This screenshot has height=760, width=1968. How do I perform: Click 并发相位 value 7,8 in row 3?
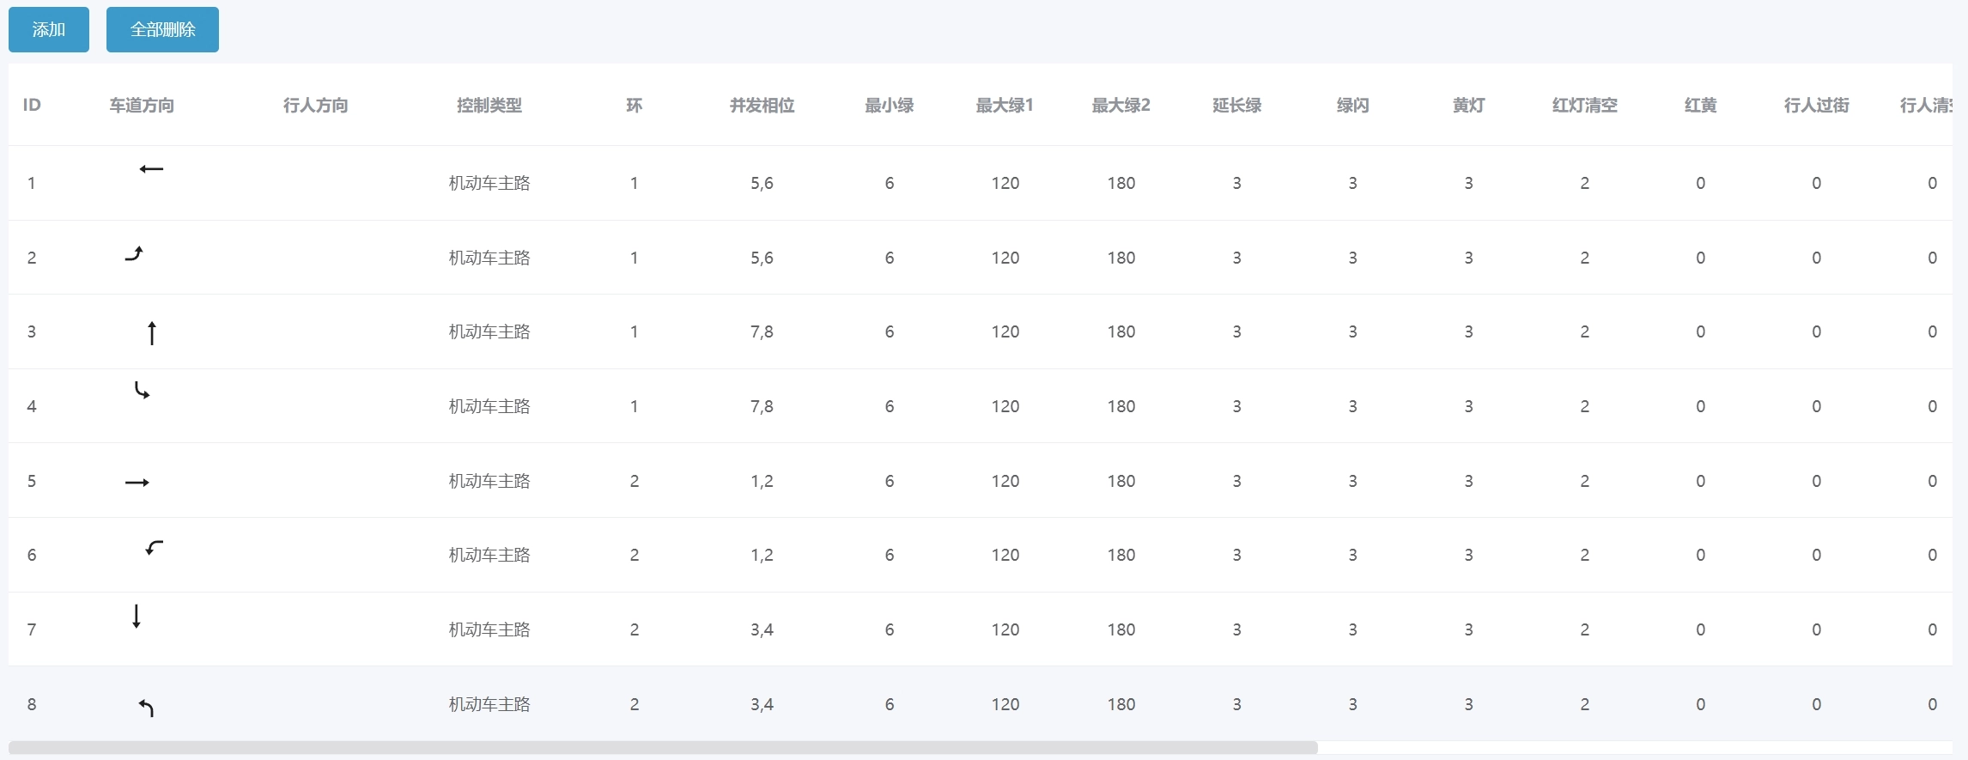(762, 331)
